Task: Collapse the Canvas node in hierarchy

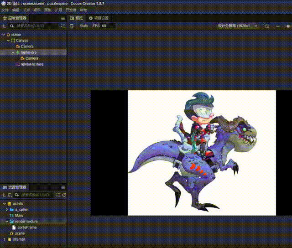Action: click(x=8, y=41)
